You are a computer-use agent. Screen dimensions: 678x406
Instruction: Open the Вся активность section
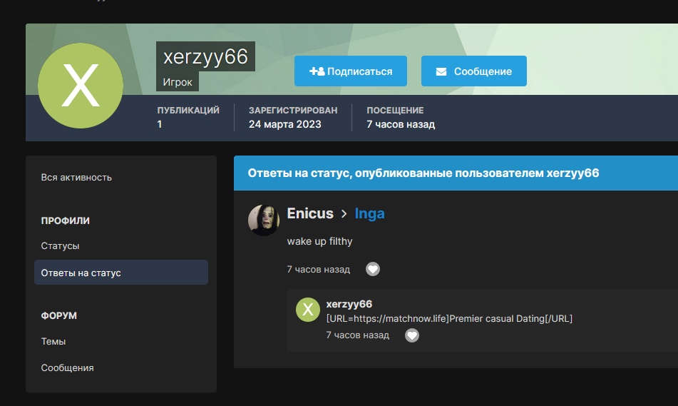pyautogui.click(x=76, y=177)
